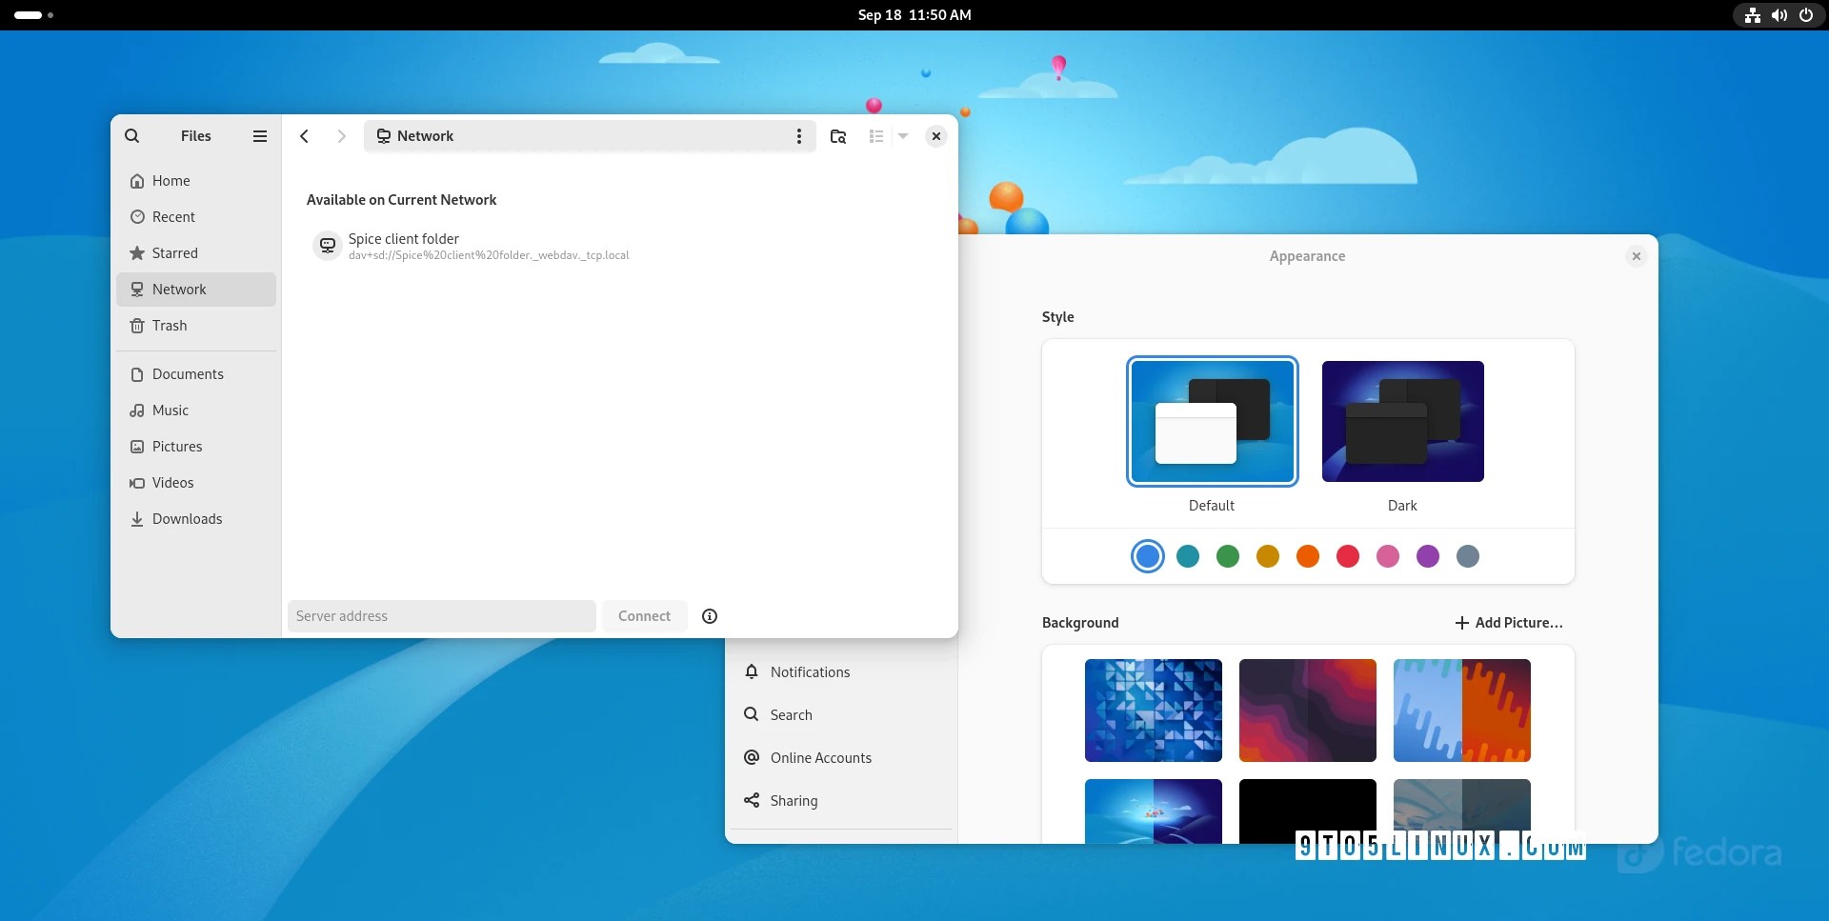Select the Fedora sky balloons wallpaper

[x=1154, y=811]
